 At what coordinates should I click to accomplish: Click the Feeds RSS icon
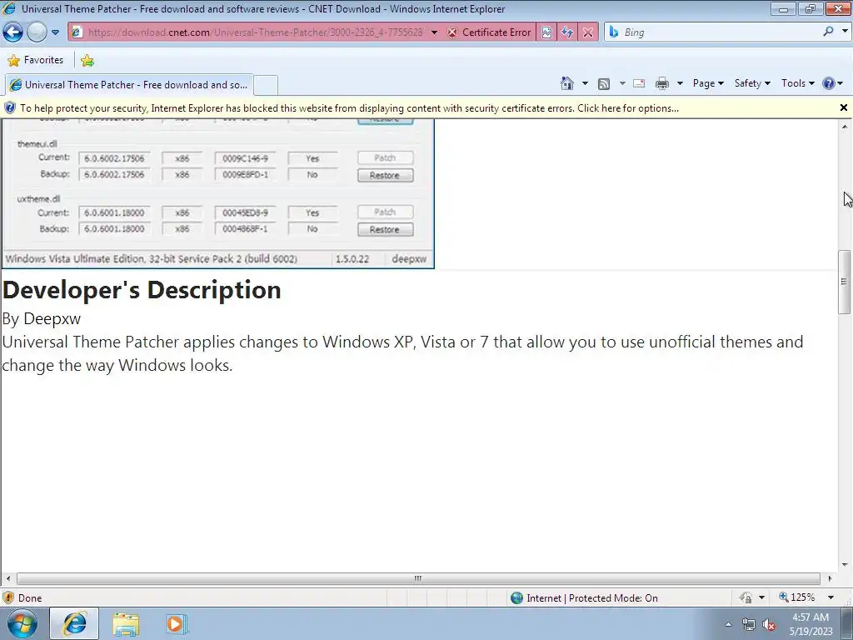tap(604, 83)
